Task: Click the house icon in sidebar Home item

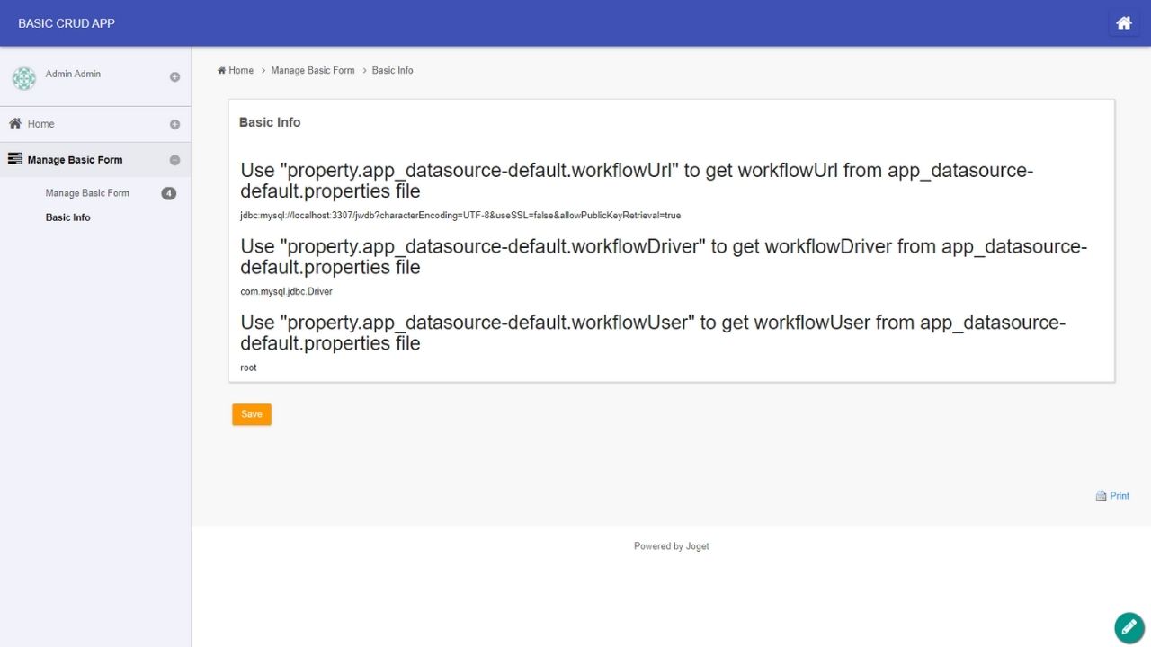Action: coord(15,123)
